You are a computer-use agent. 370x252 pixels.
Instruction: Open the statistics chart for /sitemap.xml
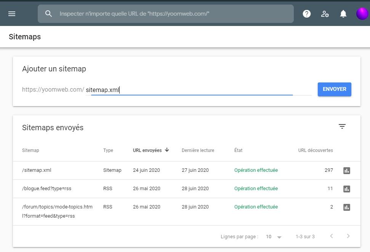346,170
